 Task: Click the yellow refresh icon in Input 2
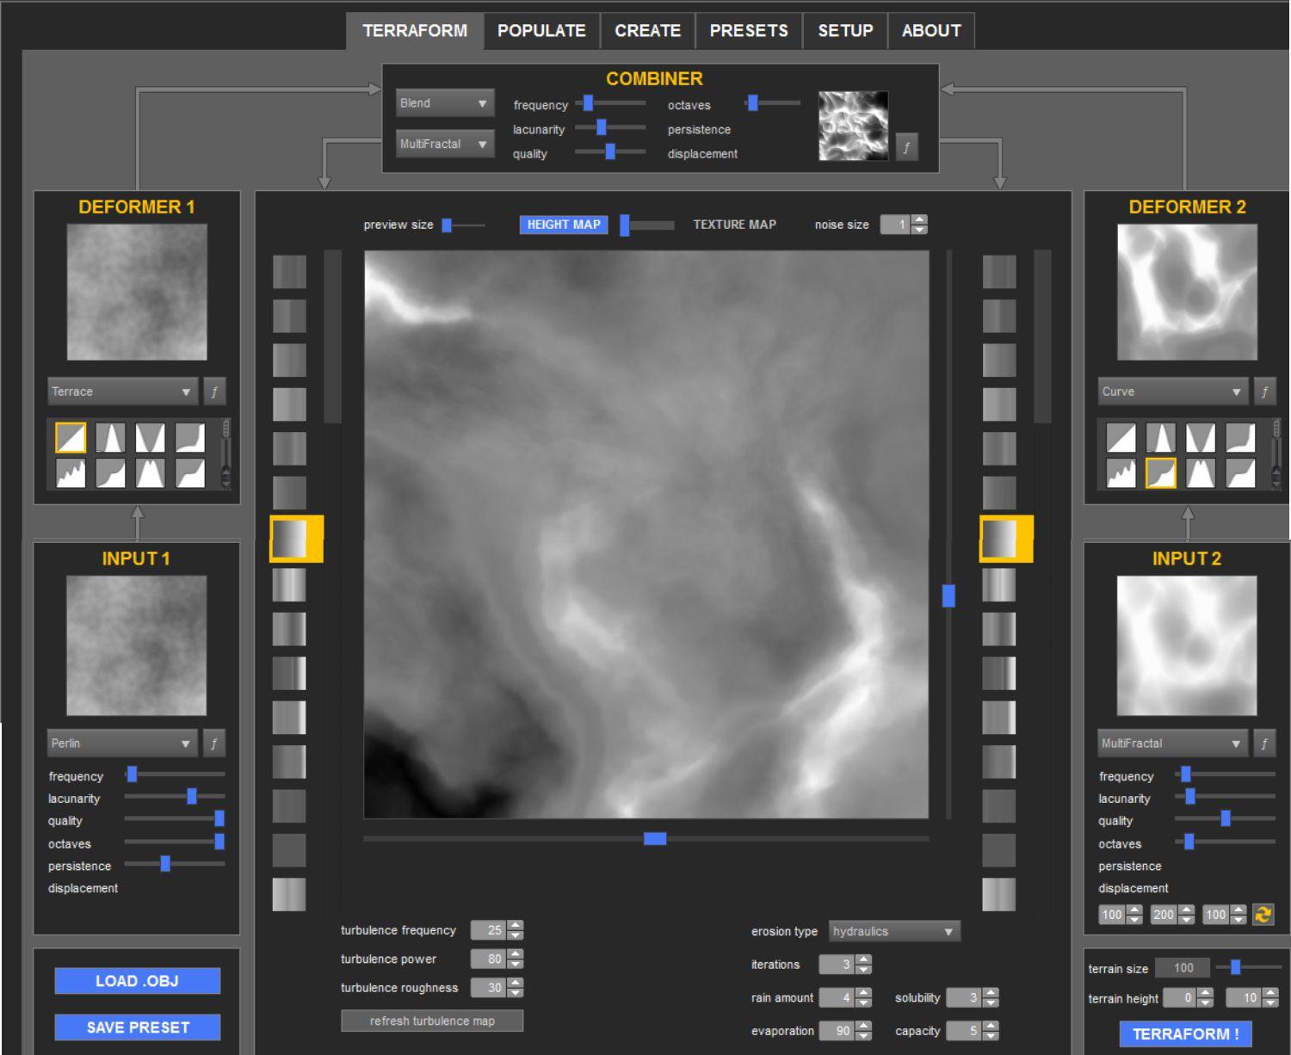[1263, 914]
